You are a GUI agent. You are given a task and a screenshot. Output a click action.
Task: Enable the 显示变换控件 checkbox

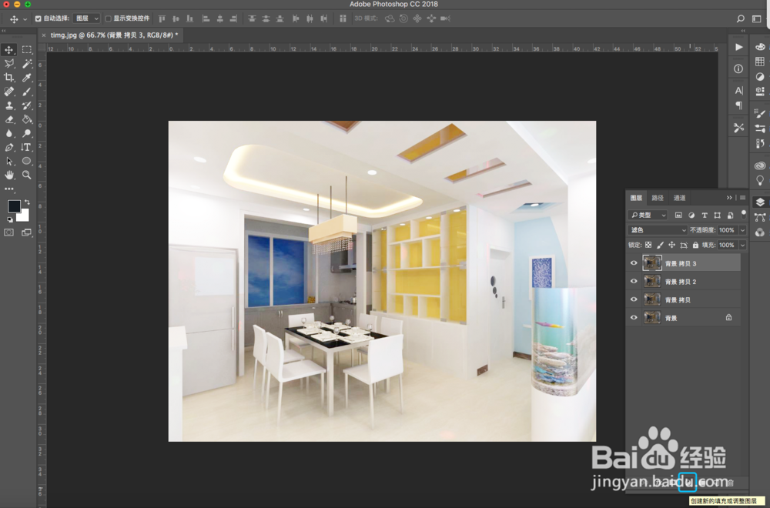[108, 18]
